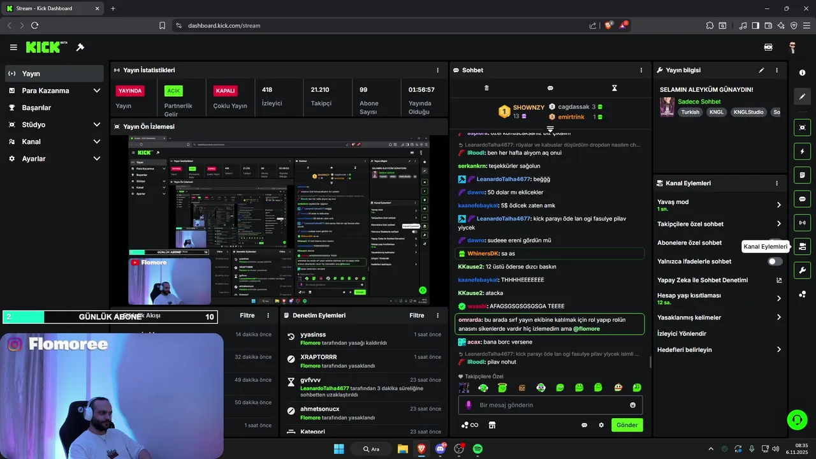Open the Kanal Eylemleri three-dot menu

pos(776,183)
